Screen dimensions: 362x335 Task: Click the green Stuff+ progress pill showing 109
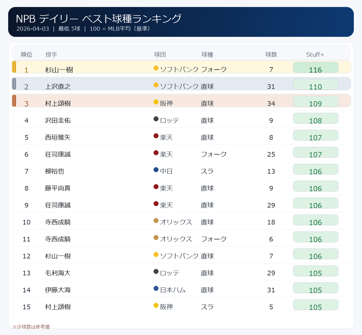pyautogui.click(x=316, y=102)
